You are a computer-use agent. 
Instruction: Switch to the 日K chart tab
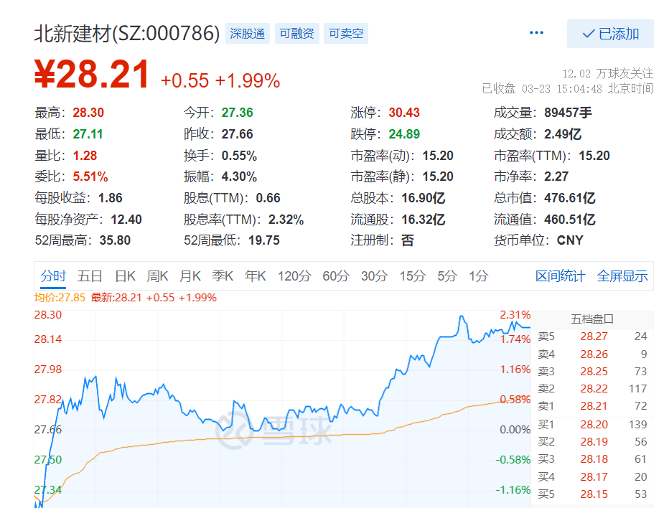tap(126, 276)
